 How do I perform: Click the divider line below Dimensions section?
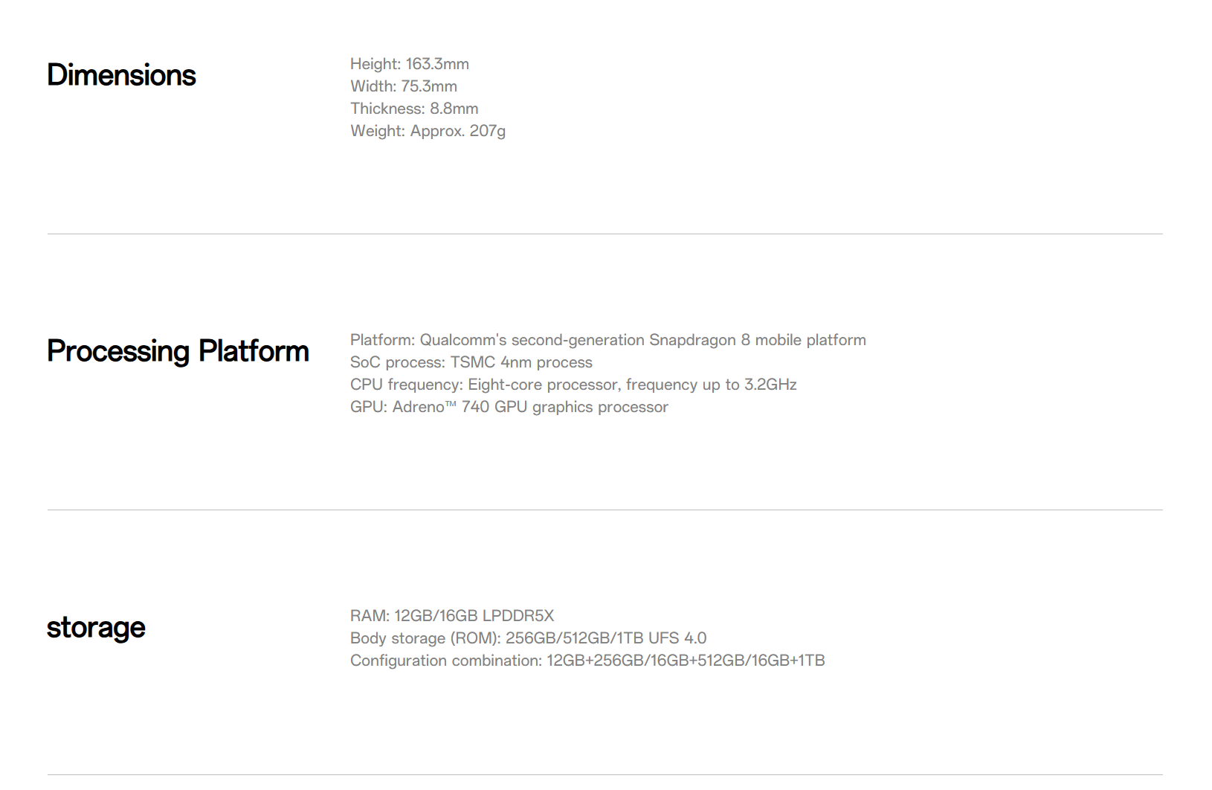[605, 234]
